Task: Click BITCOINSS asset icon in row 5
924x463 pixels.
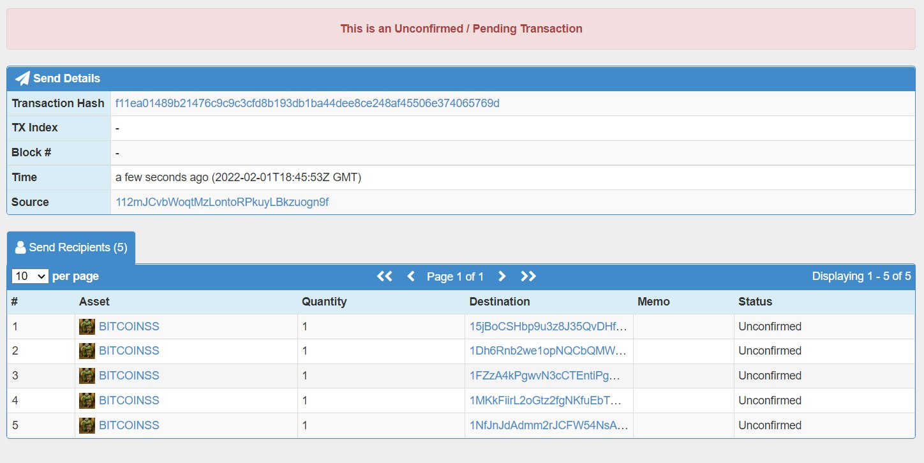Action: (x=87, y=426)
